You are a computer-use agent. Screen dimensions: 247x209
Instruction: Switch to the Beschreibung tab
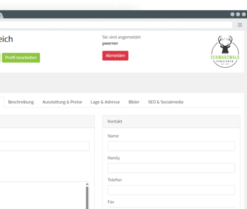click(21, 102)
